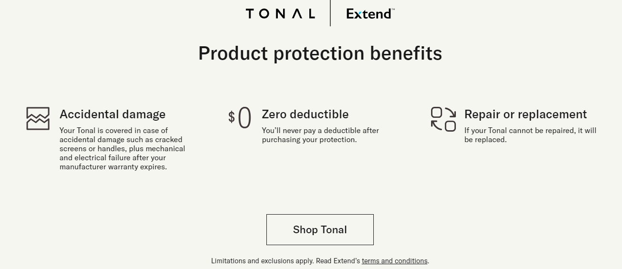
Task: Click the TONAL logo
Action: [x=280, y=14]
